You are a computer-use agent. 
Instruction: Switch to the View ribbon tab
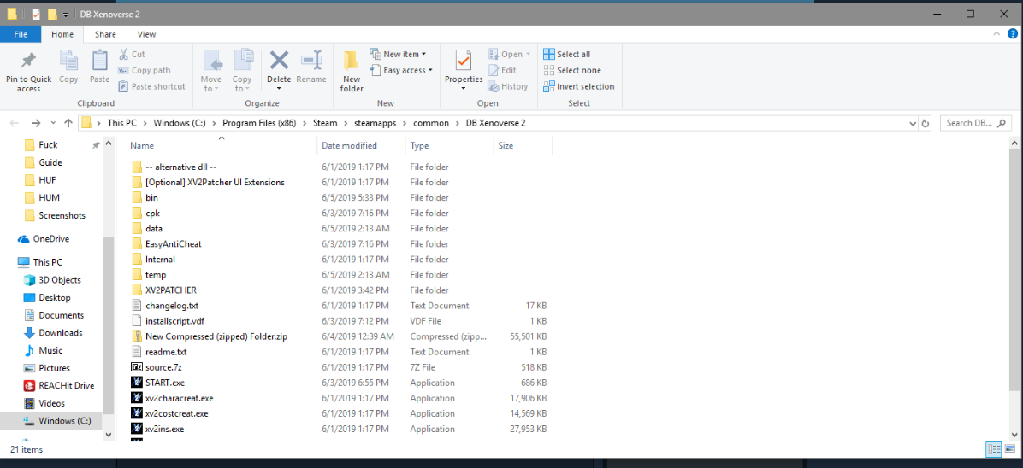(147, 34)
